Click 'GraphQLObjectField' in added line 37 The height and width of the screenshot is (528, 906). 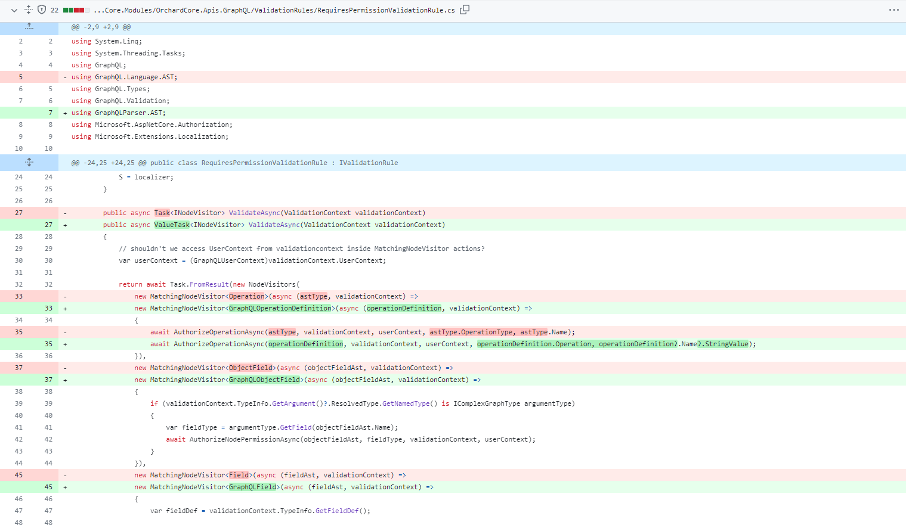pyautogui.click(x=264, y=380)
